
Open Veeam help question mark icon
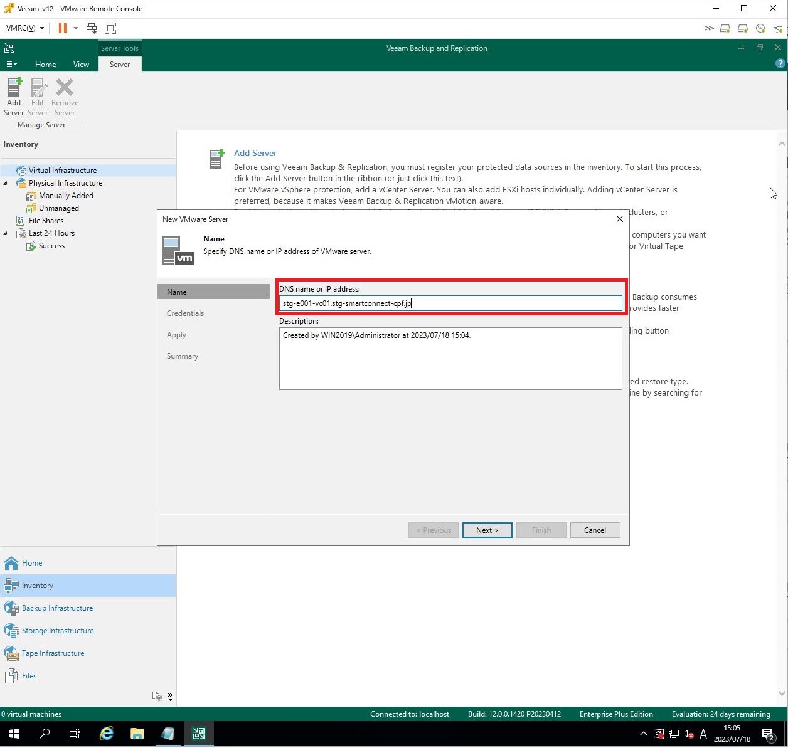pos(780,63)
